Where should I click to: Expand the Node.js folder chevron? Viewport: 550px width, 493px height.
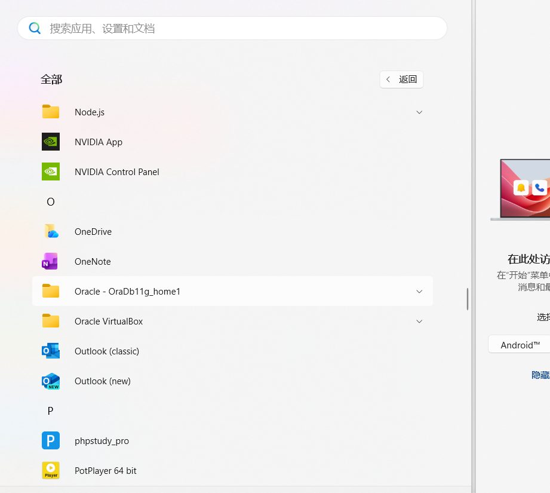[419, 112]
